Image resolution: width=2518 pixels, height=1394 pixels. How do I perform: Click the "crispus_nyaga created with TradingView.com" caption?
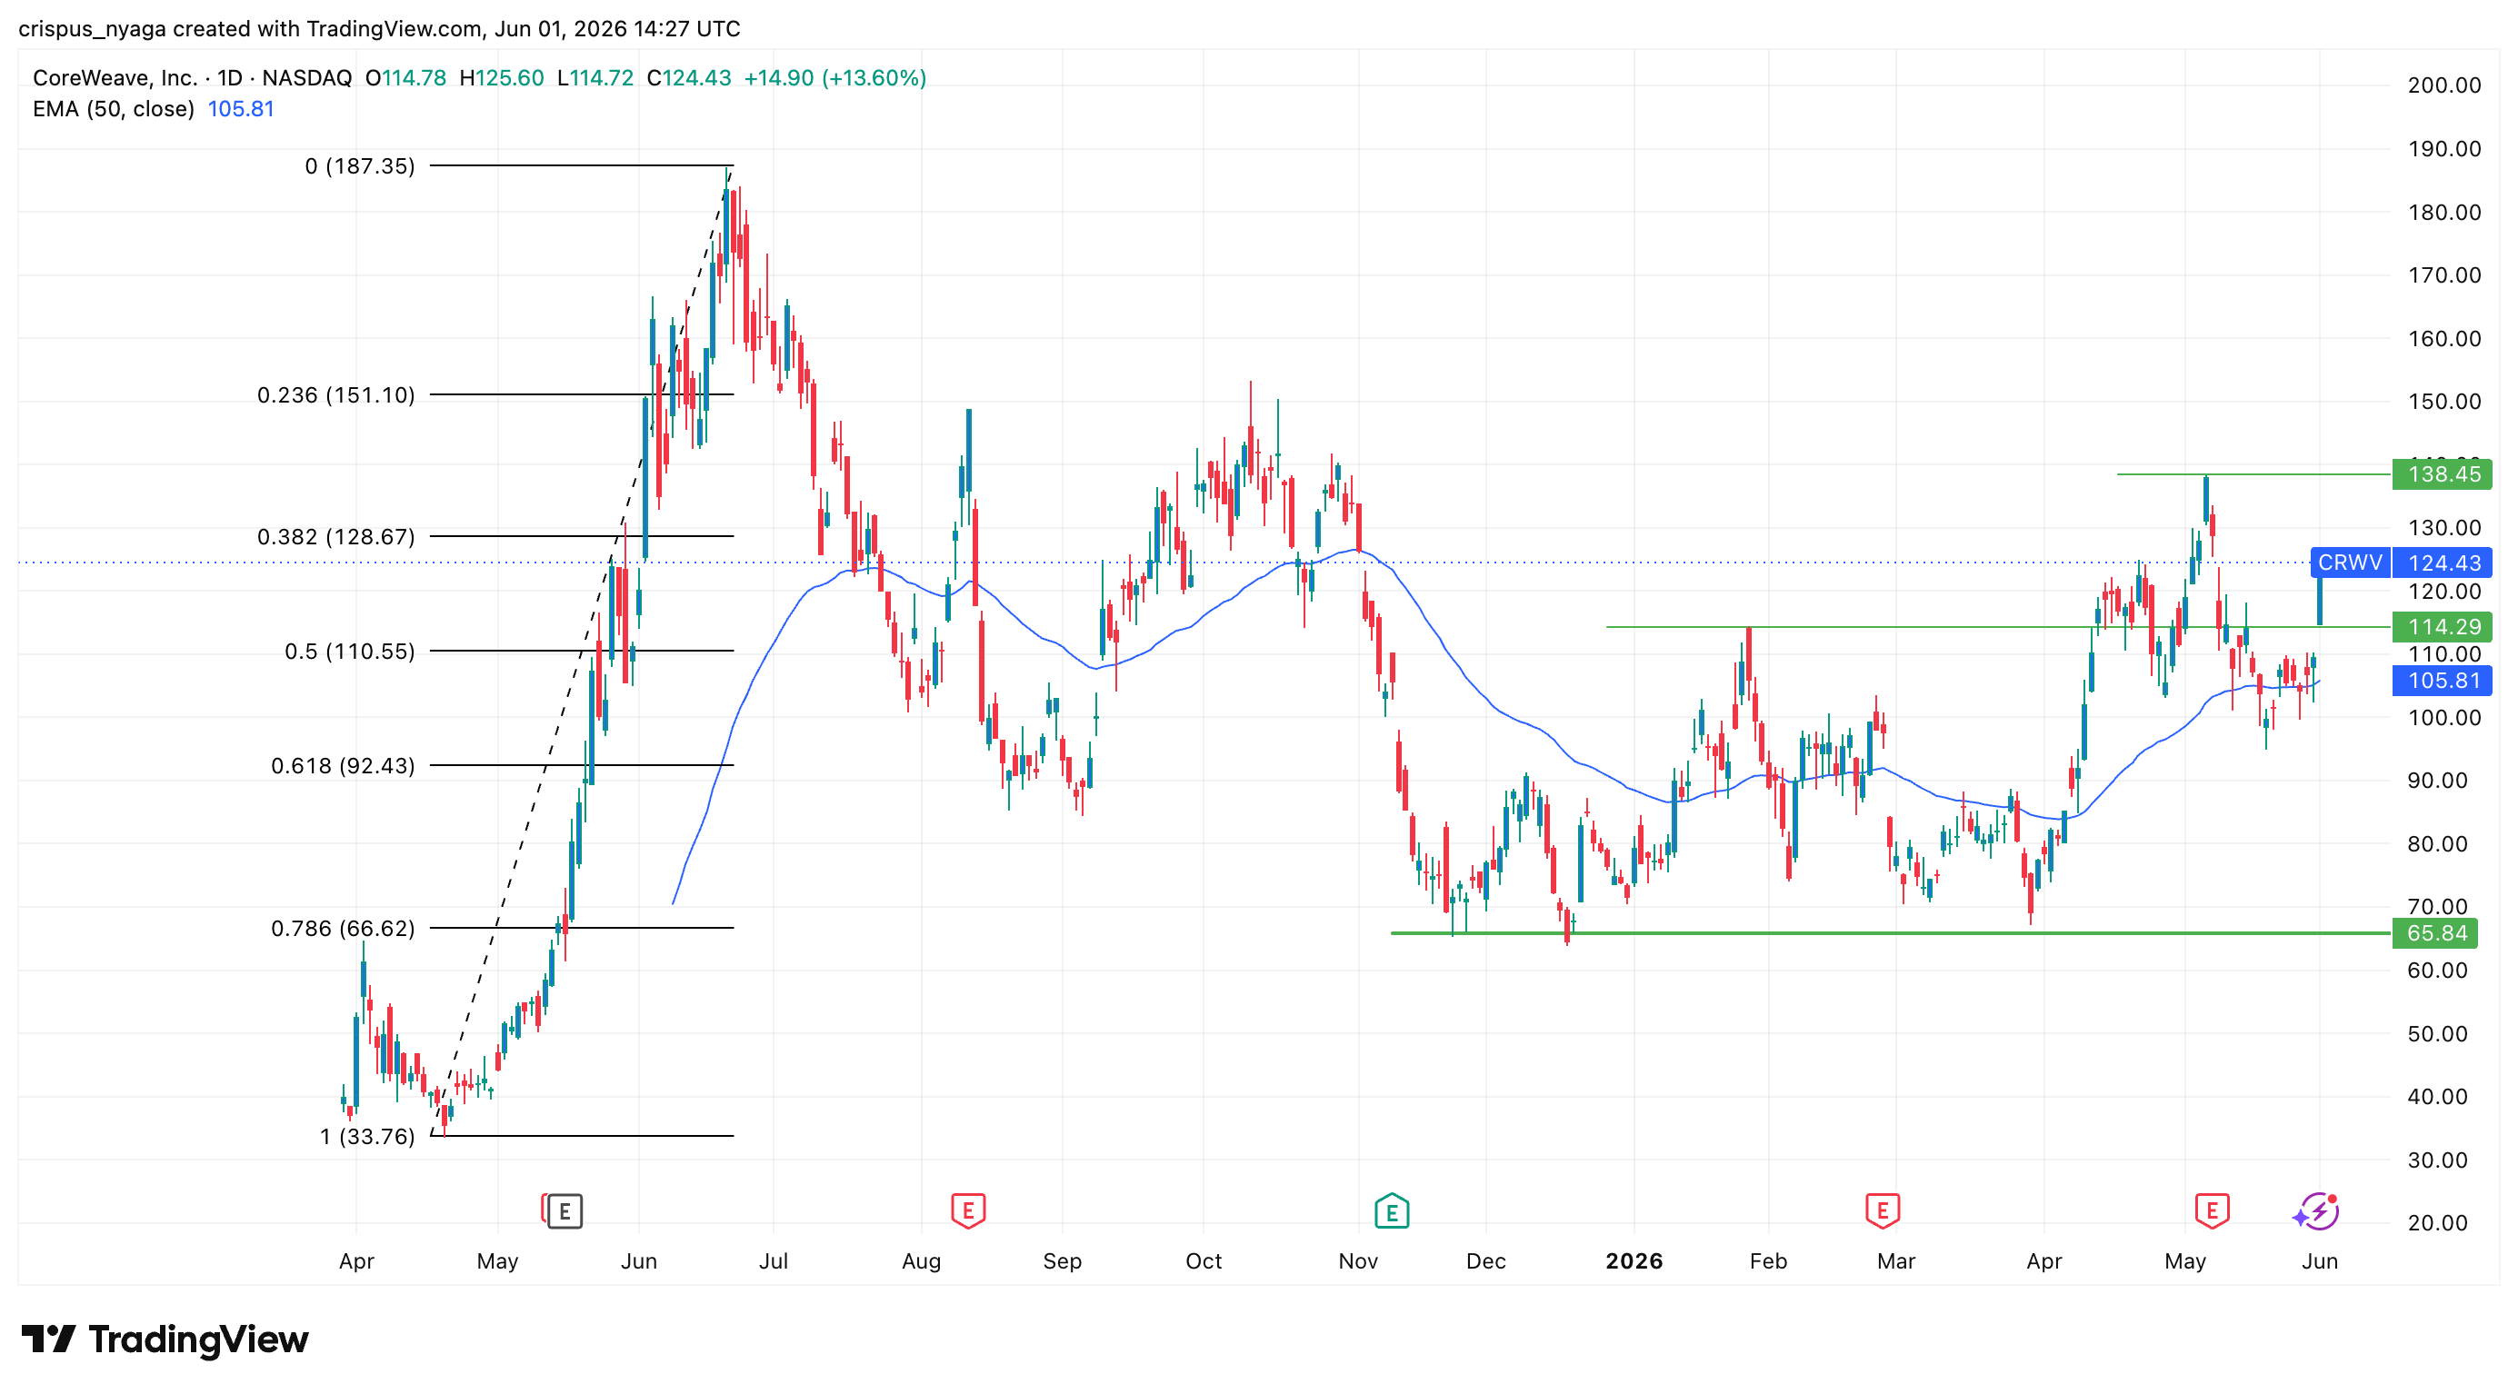tap(250, 28)
